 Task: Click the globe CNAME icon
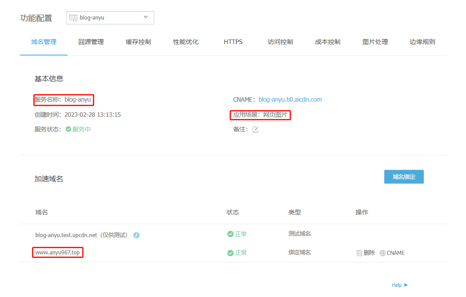[382, 253]
